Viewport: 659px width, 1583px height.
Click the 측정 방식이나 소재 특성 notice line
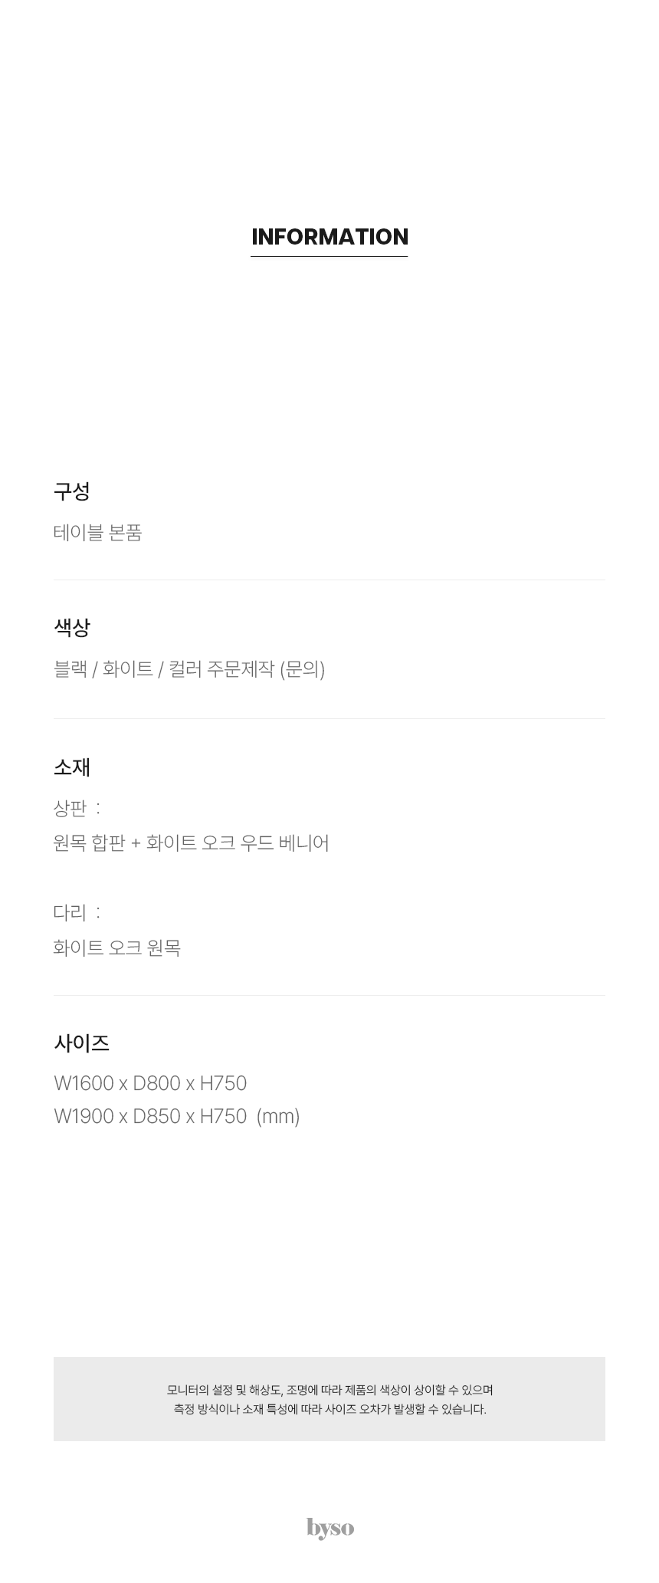(330, 1409)
